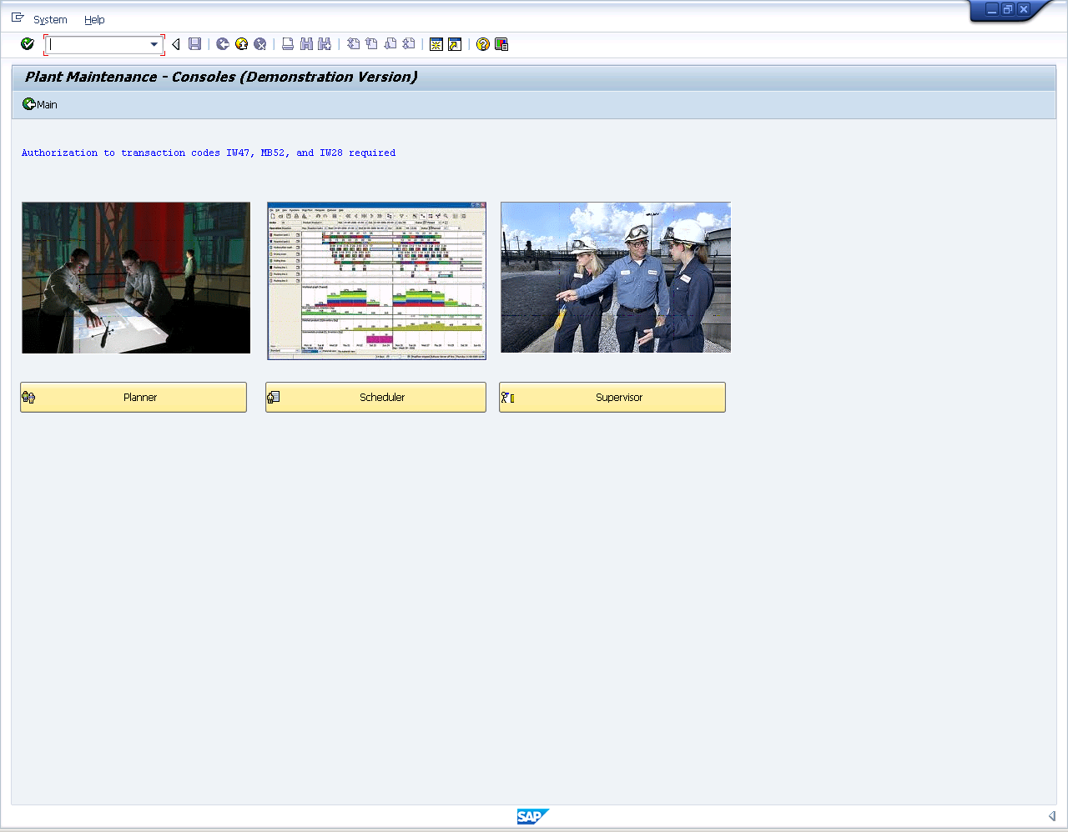Screen dimensions: 1068x832
Task: Open the command field history dropdown
Action: (x=154, y=44)
